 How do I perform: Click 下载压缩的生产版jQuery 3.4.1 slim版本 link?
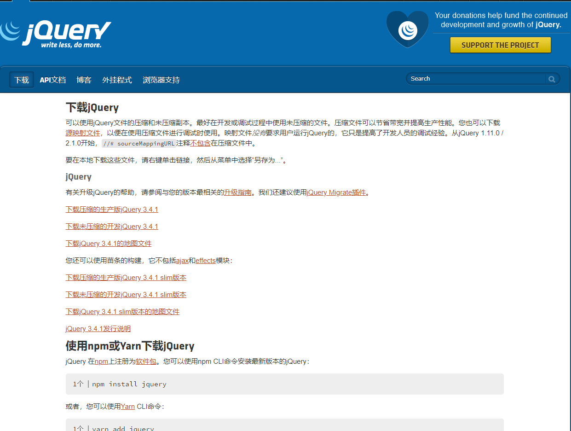126,278
